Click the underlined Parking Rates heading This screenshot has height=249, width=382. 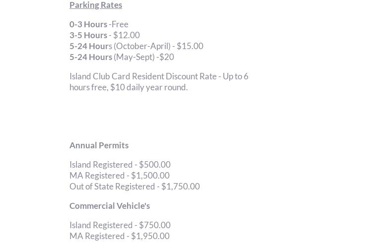point(96,5)
